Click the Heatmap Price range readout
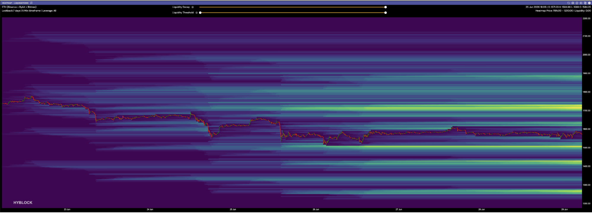 563,11
